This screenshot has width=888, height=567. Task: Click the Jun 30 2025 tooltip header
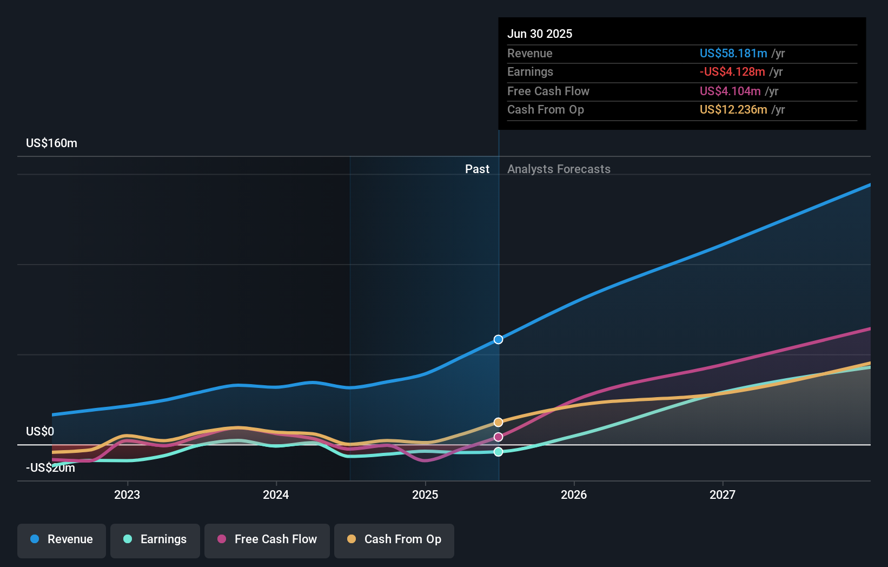point(540,34)
